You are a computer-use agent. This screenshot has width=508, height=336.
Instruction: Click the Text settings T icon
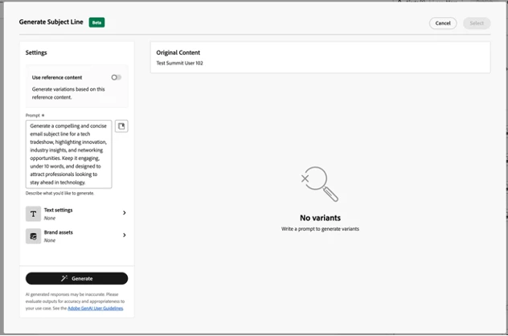point(33,214)
